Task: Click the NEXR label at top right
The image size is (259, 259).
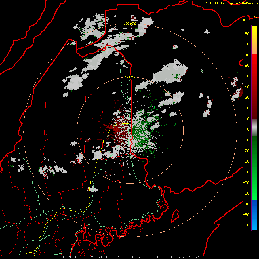Action: [253, 17]
